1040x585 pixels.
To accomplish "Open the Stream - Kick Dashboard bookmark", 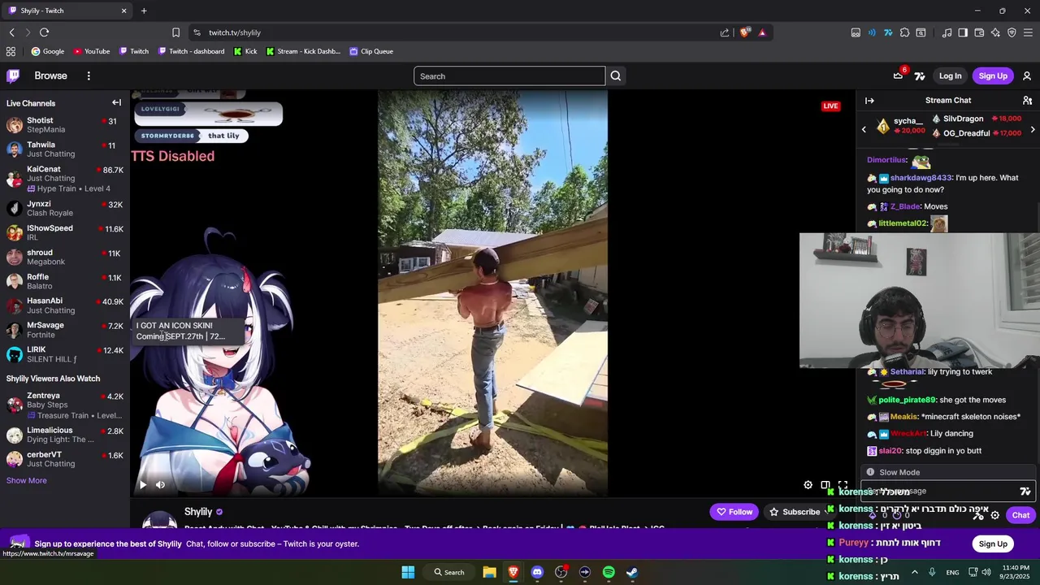I will pyautogui.click(x=303, y=51).
